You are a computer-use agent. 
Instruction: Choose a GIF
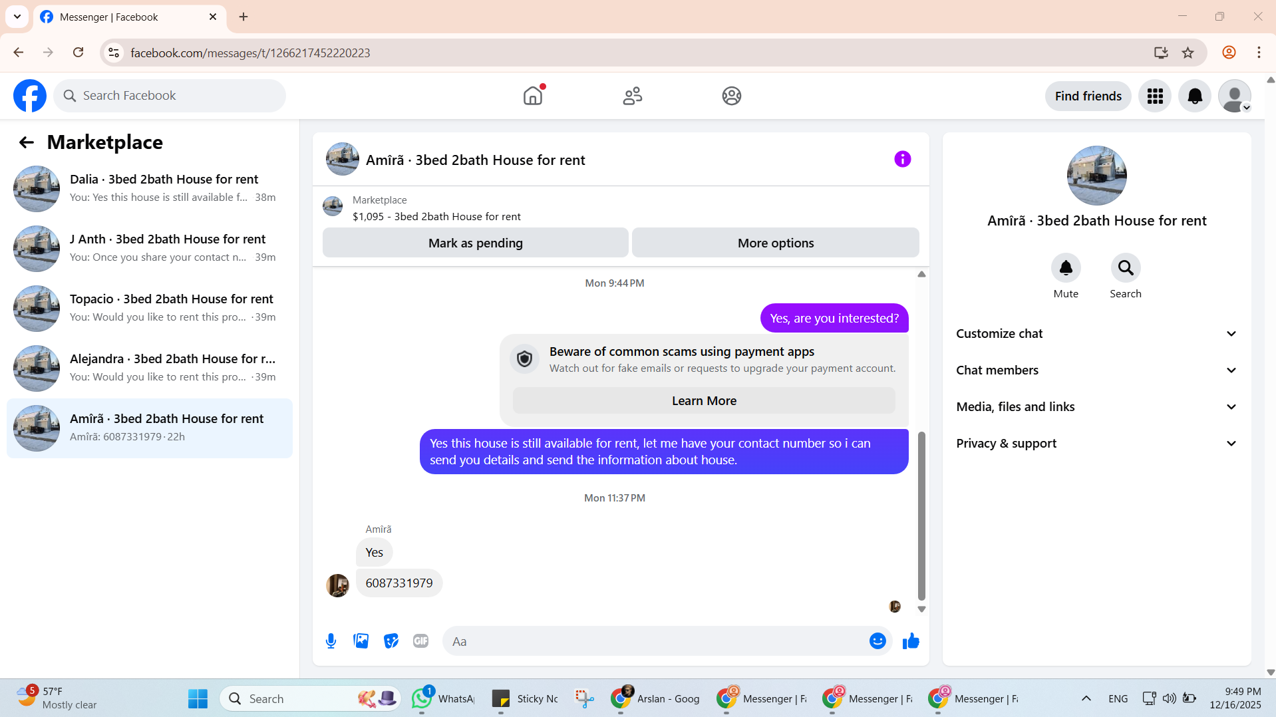tap(420, 641)
